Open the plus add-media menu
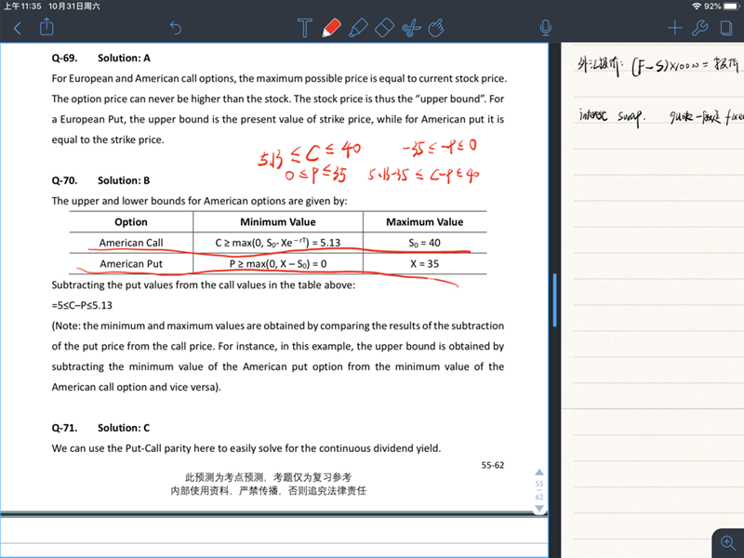 pyautogui.click(x=675, y=28)
